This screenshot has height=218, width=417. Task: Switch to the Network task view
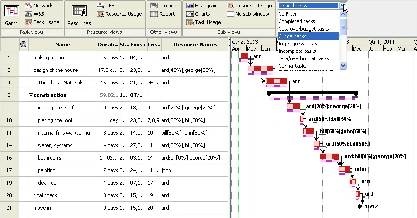click(39, 6)
